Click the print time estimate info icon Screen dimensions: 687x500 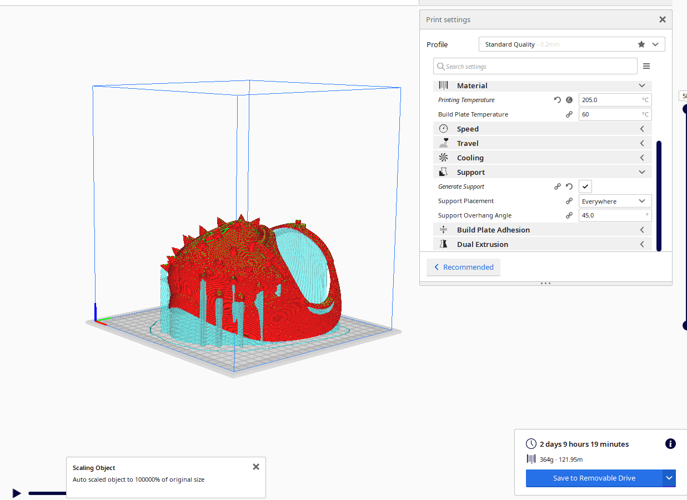pyautogui.click(x=670, y=443)
